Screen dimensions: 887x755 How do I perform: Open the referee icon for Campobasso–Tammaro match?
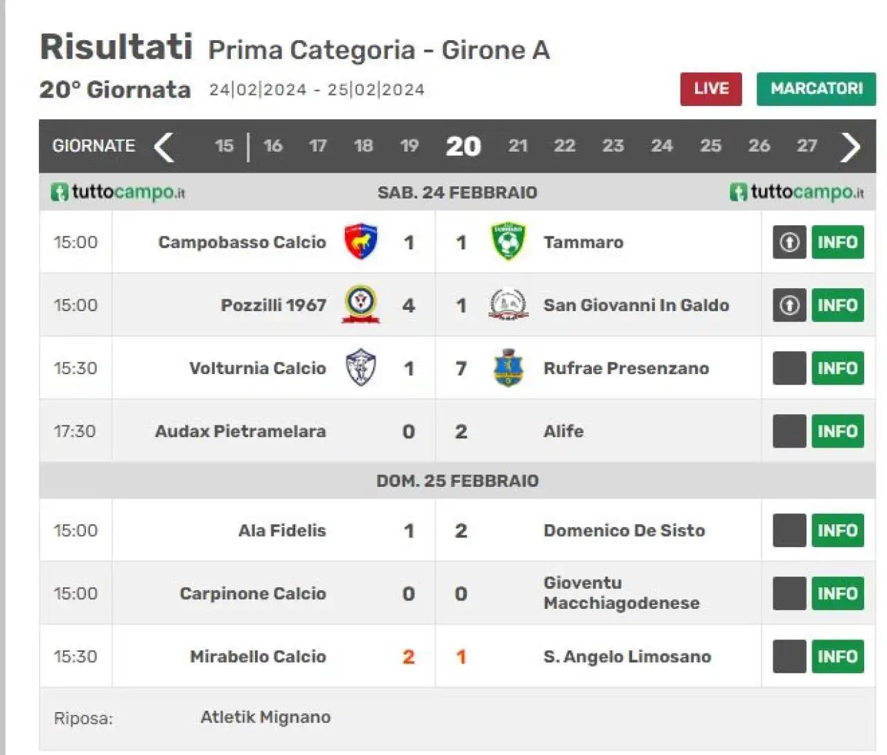click(x=789, y=242)
